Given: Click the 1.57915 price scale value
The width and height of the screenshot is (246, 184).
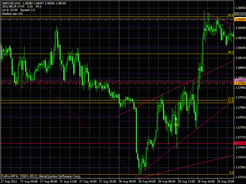Looking at the screenshot, I should (x=240, y=98).
